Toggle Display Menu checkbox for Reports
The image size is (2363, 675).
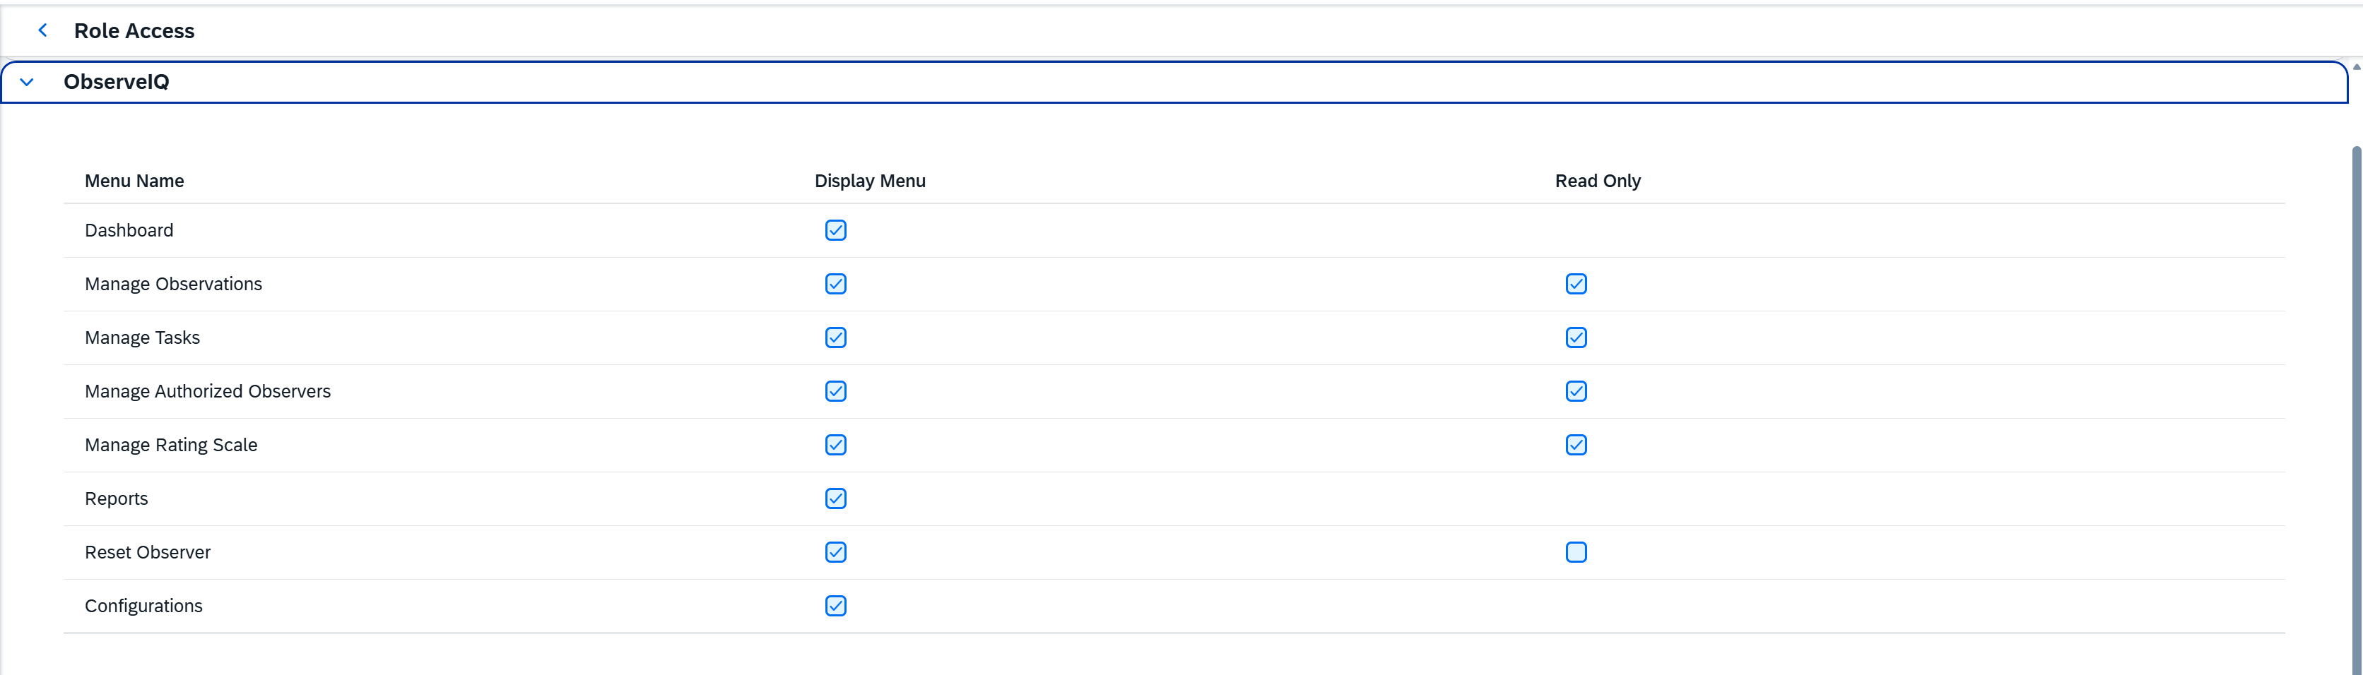coord(835,499)
